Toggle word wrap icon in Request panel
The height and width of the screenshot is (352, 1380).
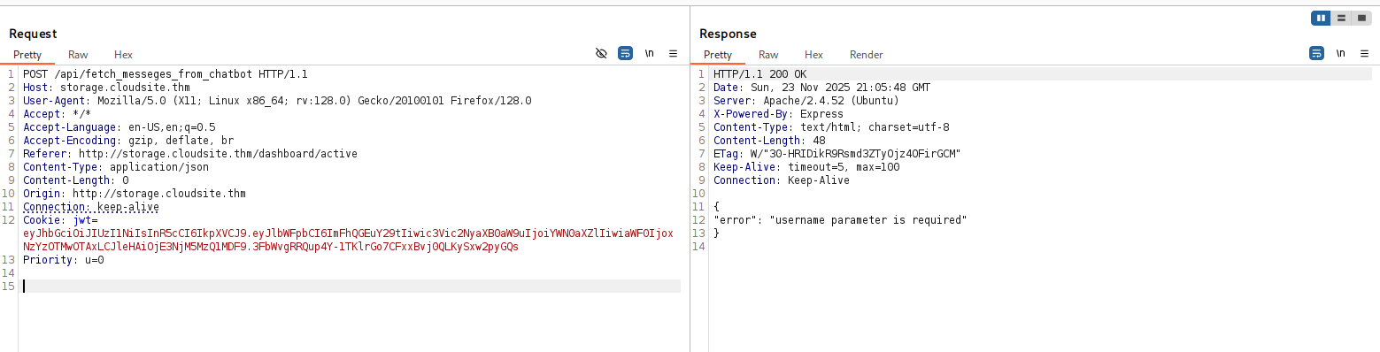click(625, 54)
